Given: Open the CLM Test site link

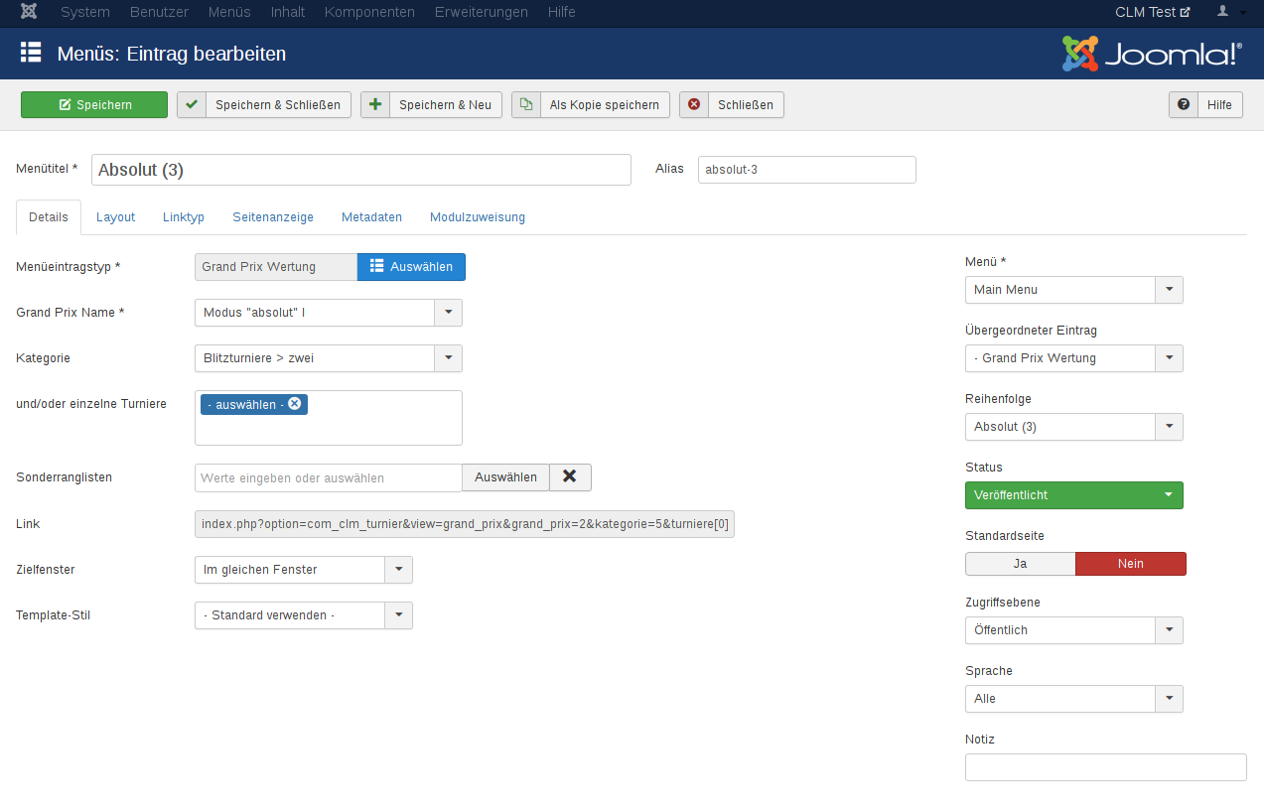Looking at the screenshot, I should [1152, 12].
